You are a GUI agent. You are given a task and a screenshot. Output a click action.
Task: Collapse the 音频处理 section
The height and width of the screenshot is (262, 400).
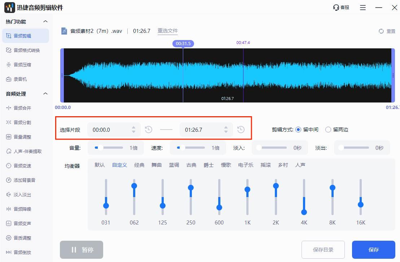45,94
